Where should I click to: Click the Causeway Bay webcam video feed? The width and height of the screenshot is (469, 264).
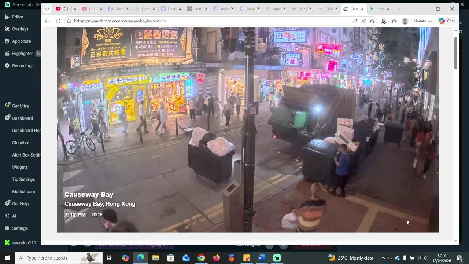pyautogui.click(x=248, y=130)
